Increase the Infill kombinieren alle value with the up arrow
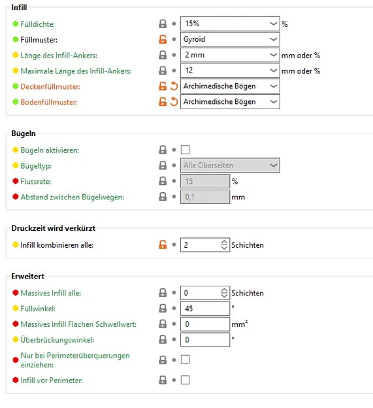Screen dimensions: 373x408 (x=224, y=242)
